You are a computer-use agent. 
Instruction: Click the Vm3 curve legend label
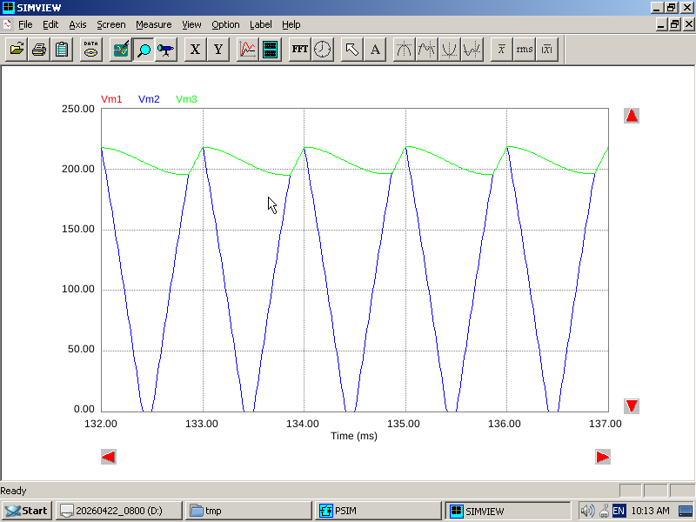point(186,99)
